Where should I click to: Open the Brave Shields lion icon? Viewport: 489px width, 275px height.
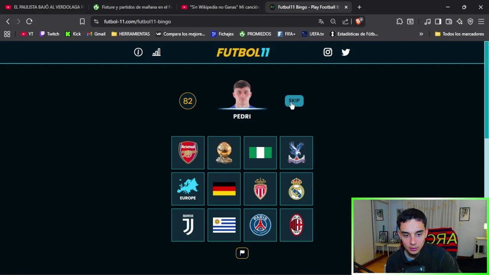tap(358, 21)
